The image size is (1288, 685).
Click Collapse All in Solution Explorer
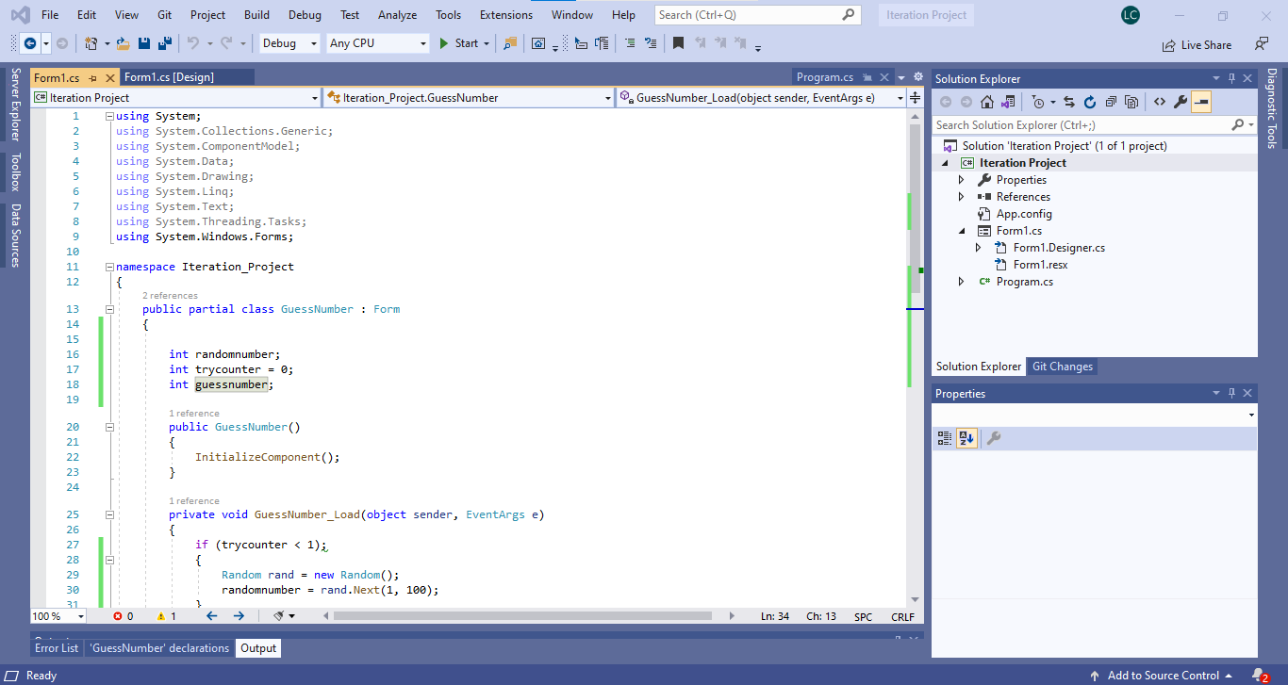click(1111, 102)
